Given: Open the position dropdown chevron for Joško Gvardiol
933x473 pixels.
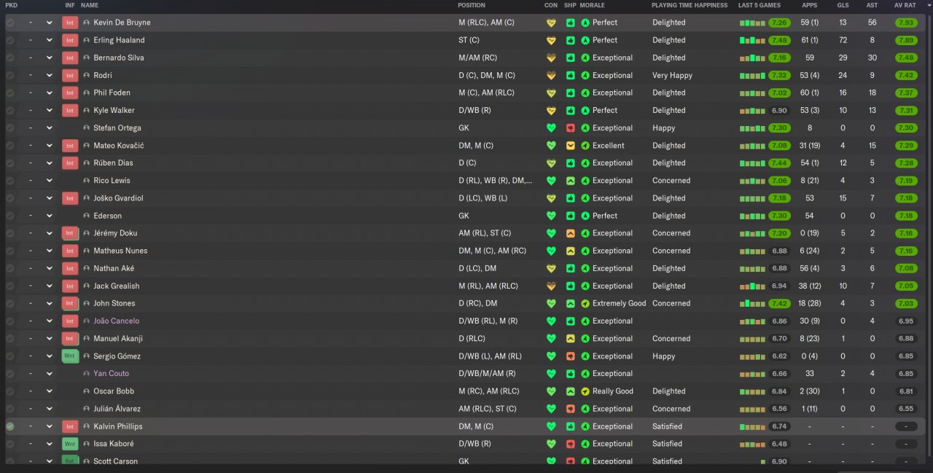Looking at the screenshot, I should [x=50, y=198].
